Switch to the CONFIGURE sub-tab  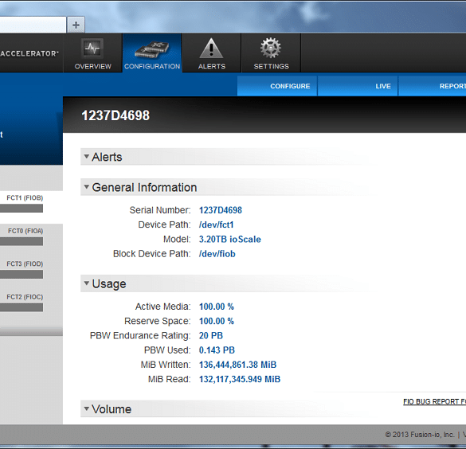[277, 86]
